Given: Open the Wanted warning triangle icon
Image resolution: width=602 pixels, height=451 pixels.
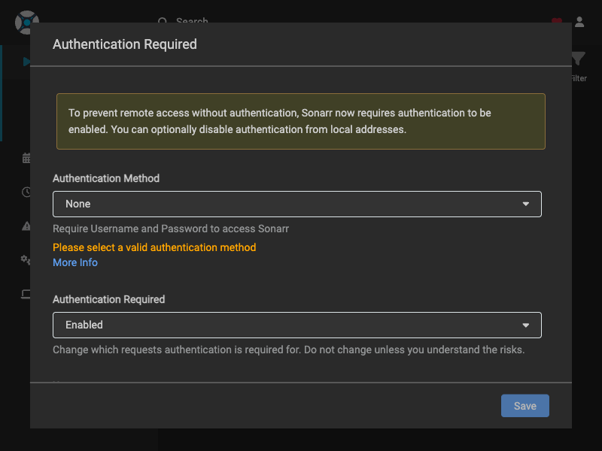Looking at the screenshot, I should click(x=26, y=225).
